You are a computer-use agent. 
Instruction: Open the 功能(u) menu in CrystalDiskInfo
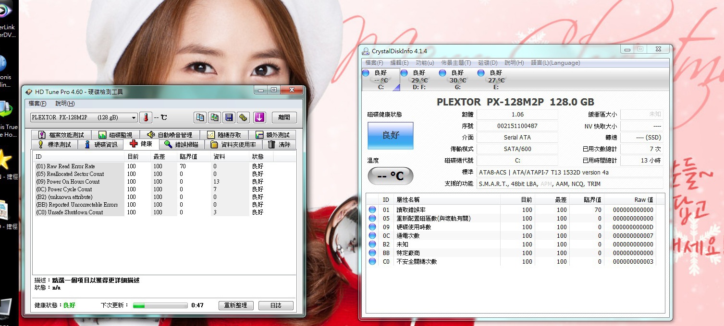click(x=425, y=63)
